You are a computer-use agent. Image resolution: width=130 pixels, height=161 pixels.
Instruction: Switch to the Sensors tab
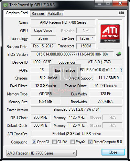click(38, 14)
